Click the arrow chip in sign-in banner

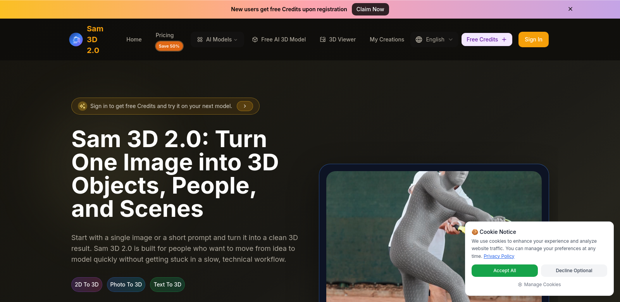tap(245, 106)
